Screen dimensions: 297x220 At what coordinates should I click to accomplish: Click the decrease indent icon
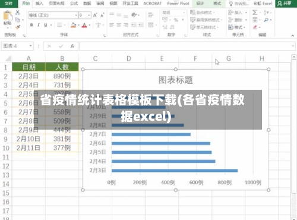pyautogui.click(x=134, y=25)
